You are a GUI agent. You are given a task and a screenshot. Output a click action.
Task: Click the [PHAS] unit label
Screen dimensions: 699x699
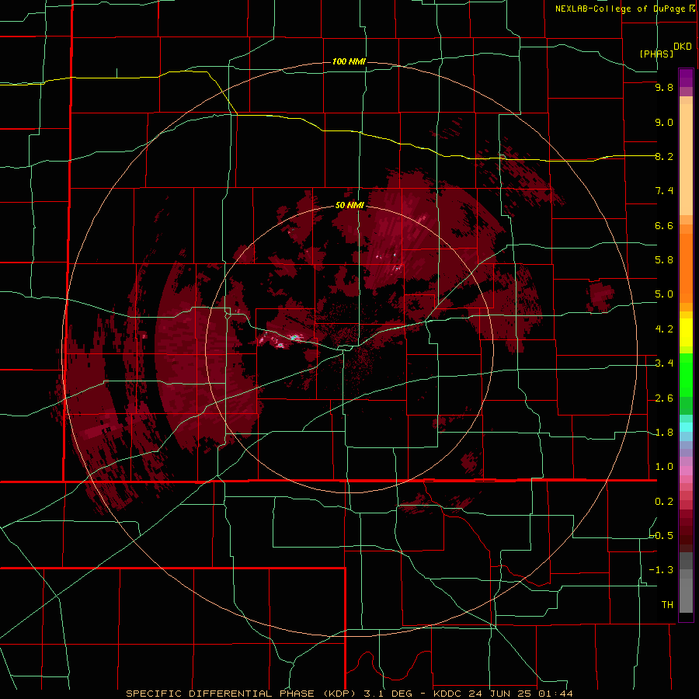click(x=656, y=54)
